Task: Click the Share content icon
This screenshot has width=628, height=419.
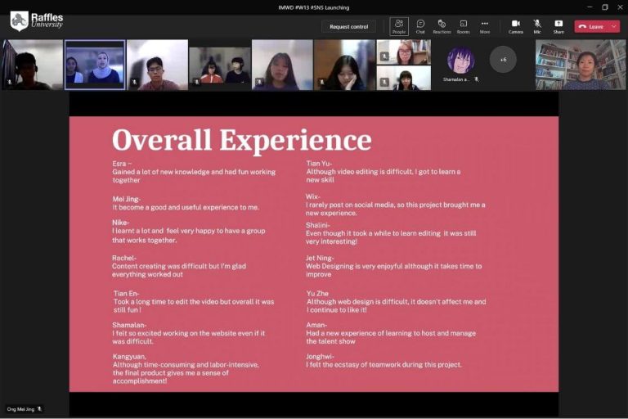Action: [558, 26]
